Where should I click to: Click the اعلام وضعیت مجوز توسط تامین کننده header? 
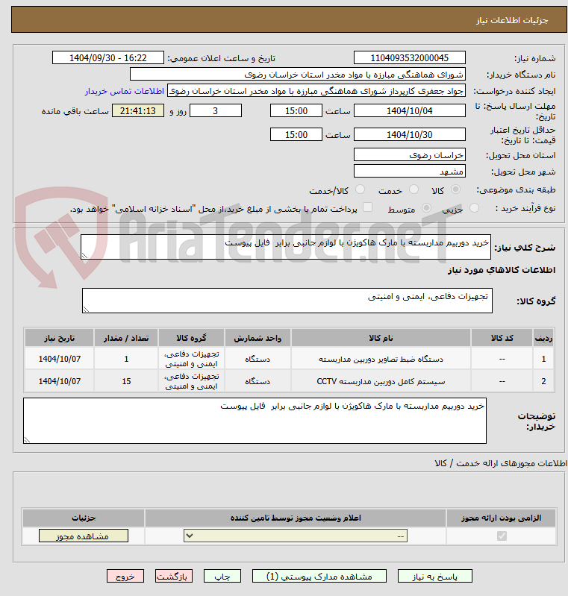click(x=296, y=518)
